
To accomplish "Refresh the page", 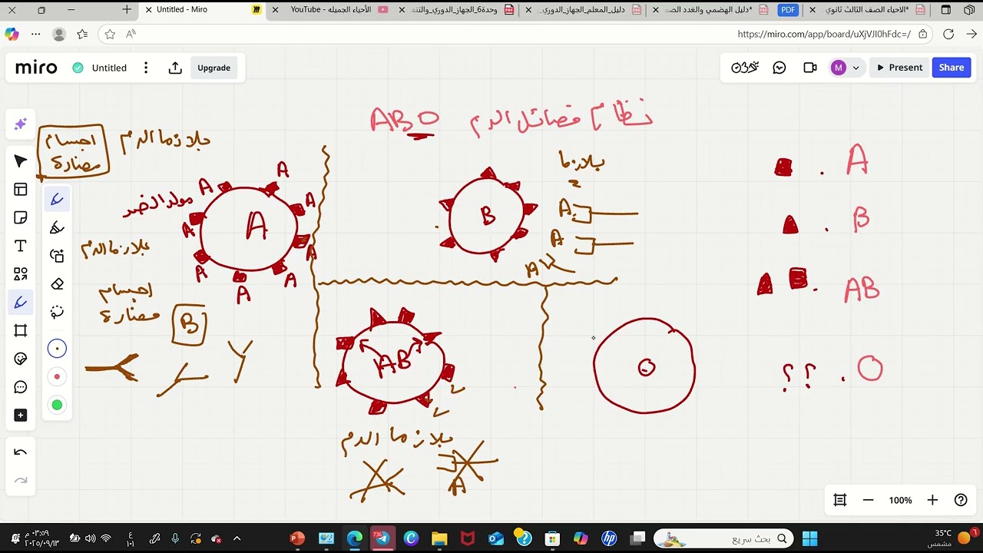I will coord(948,34).
